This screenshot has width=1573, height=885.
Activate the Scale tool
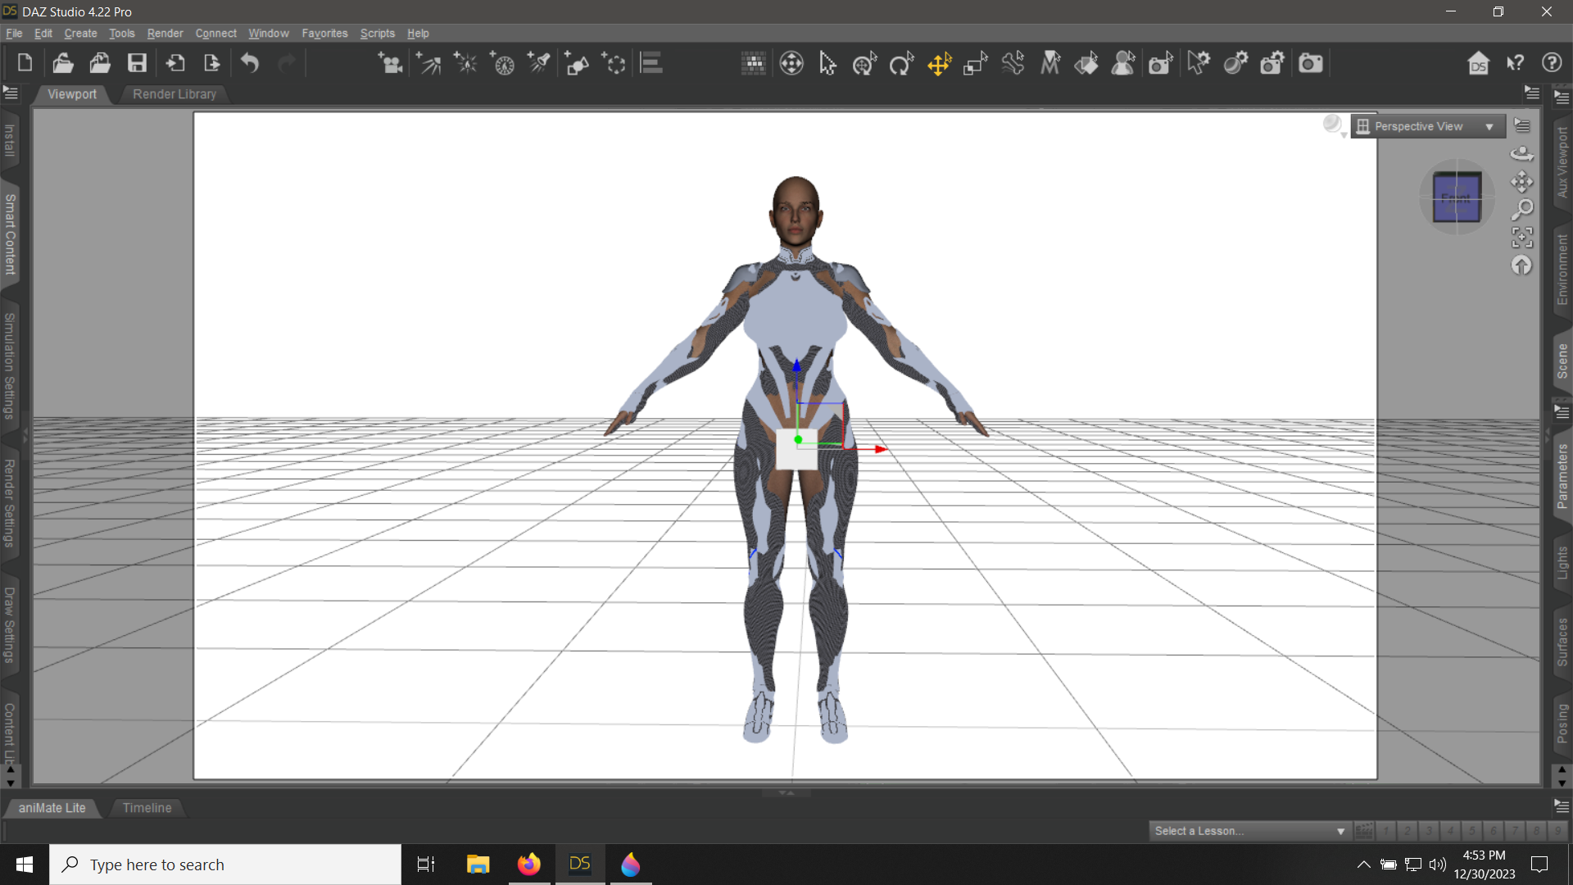click(975, 63)
